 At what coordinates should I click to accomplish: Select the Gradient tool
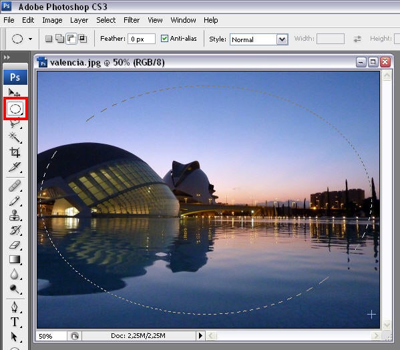pyautogui.click(x=15, y=259)
